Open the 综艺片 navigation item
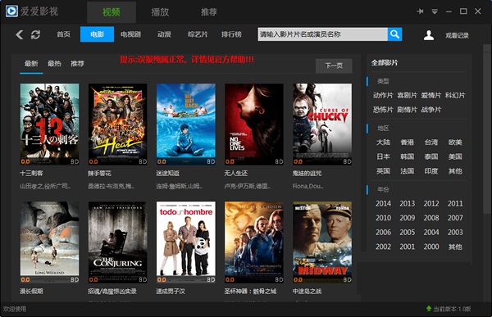 point(198,34)
